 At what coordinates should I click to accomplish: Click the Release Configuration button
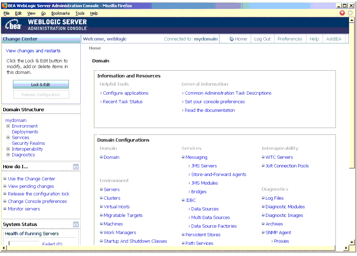[x=41, y=95]
